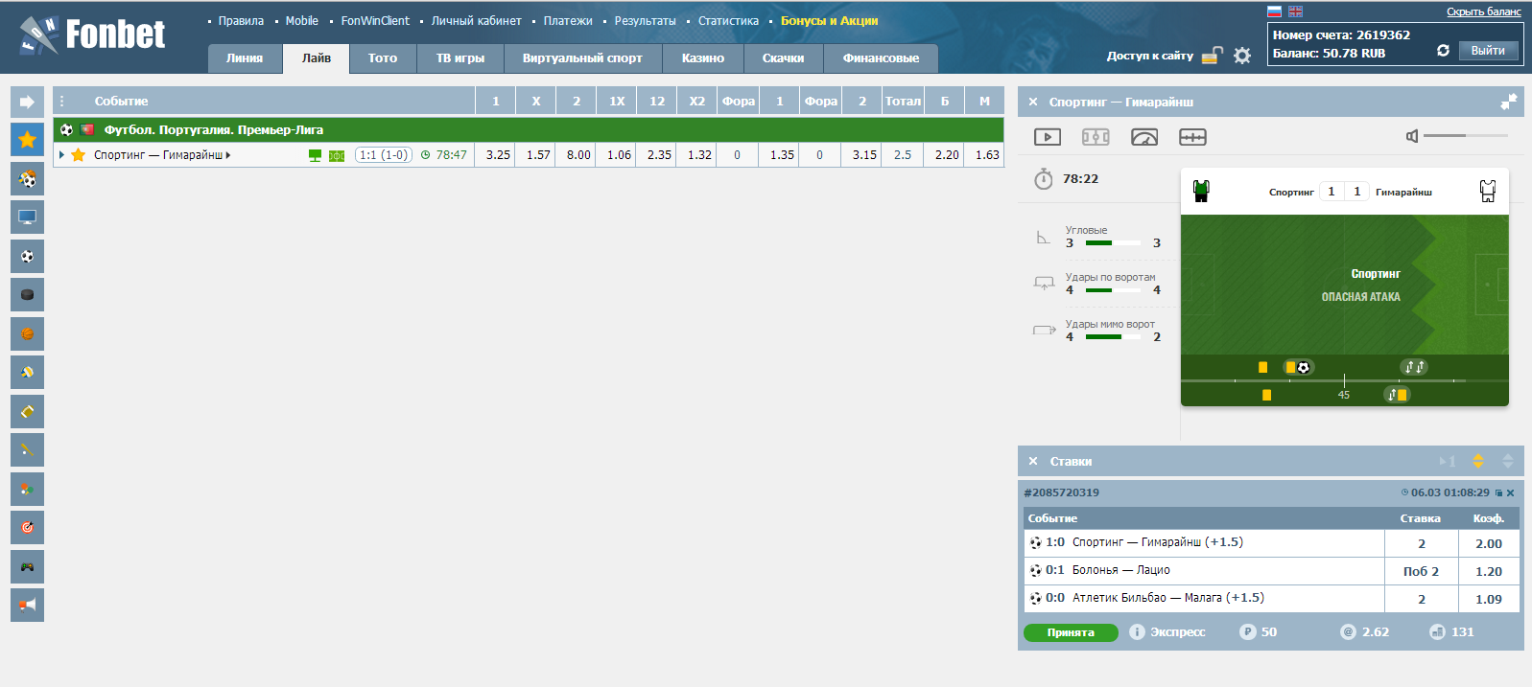Viewport: 1532px width, 687px height.
Task: Open TV broadcast for Спортинг — Гимарайнш row
Action: coord(315,155)
